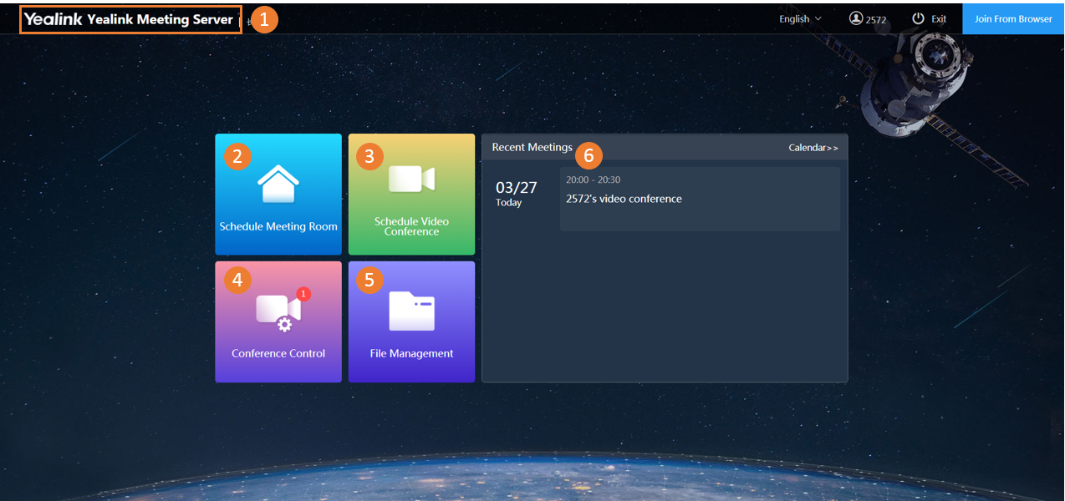Open Schedule Meeting Room via house icon

tap(278, 184)
